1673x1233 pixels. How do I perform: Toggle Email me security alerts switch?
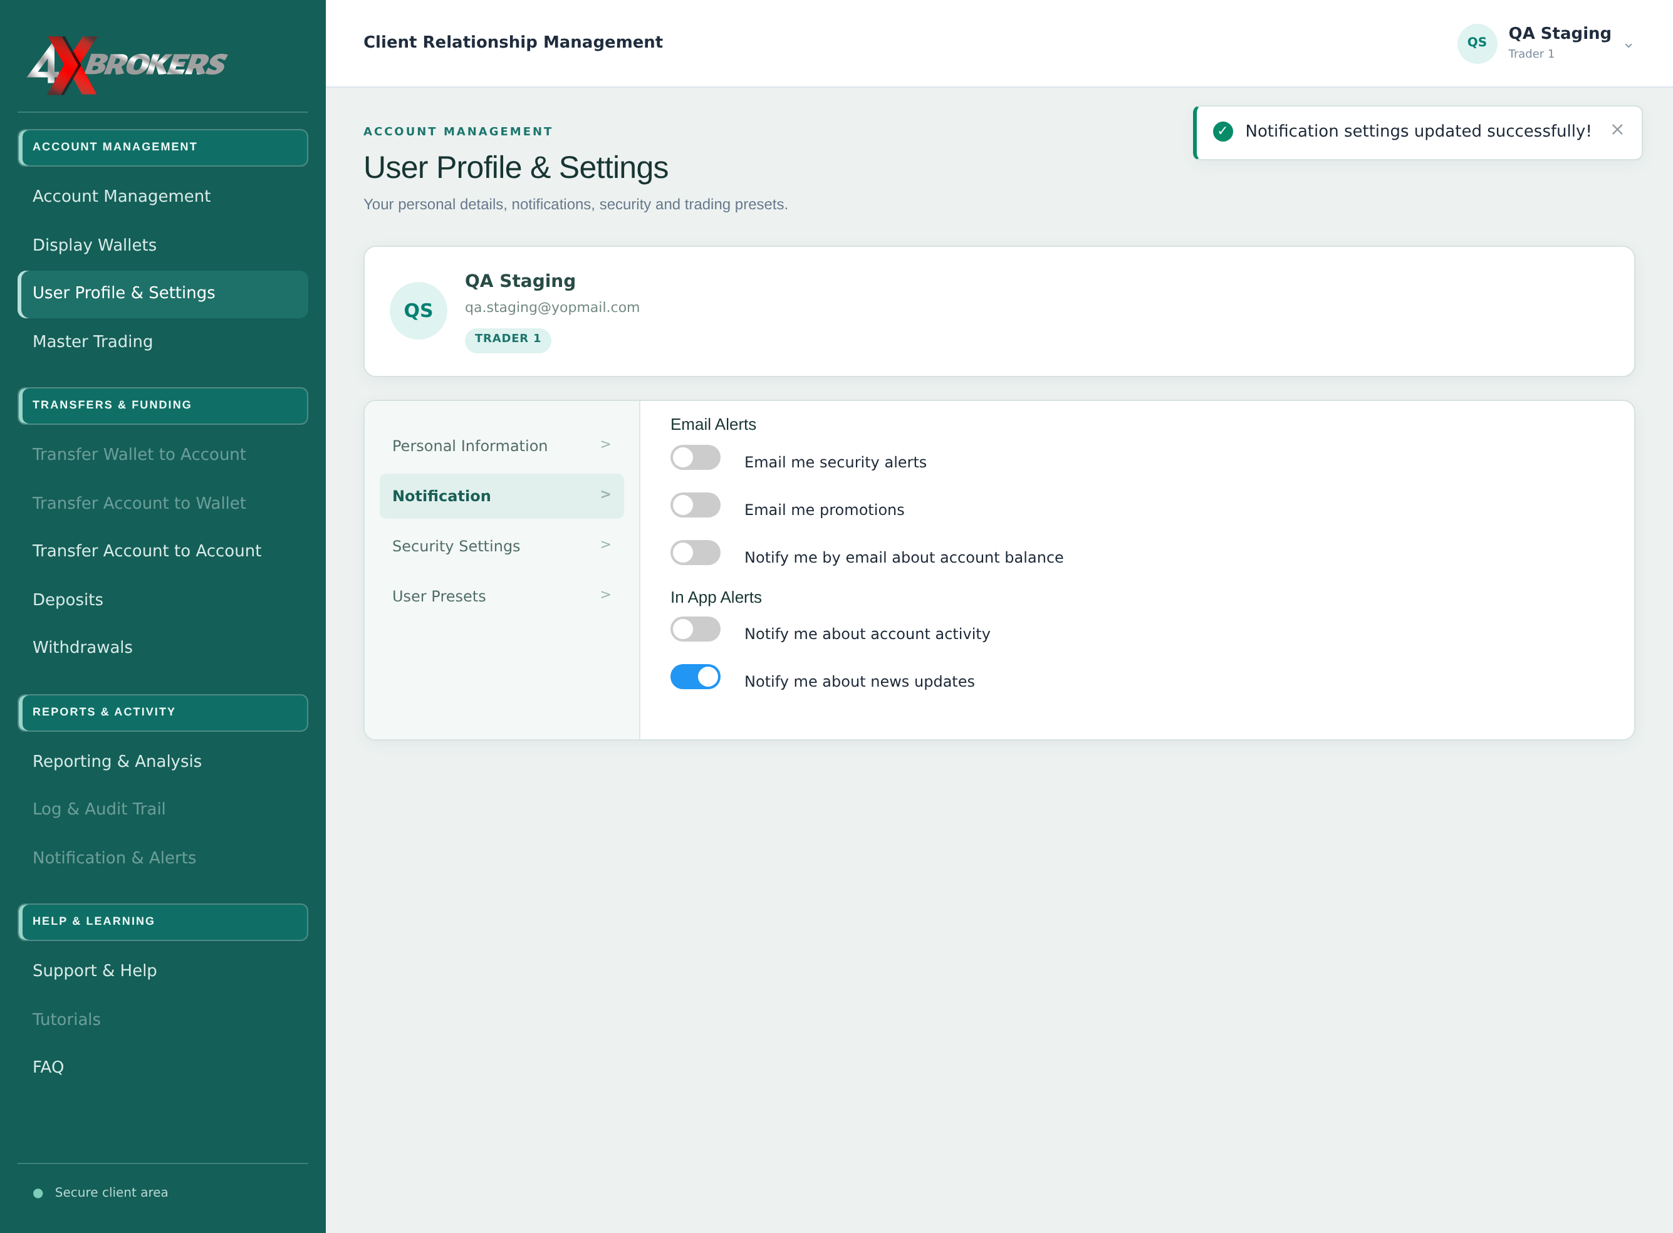tap(695, 457)
